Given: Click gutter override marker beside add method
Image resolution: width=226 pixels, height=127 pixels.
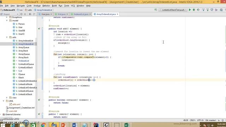Looking at the screenshot, I should [39, 29].
